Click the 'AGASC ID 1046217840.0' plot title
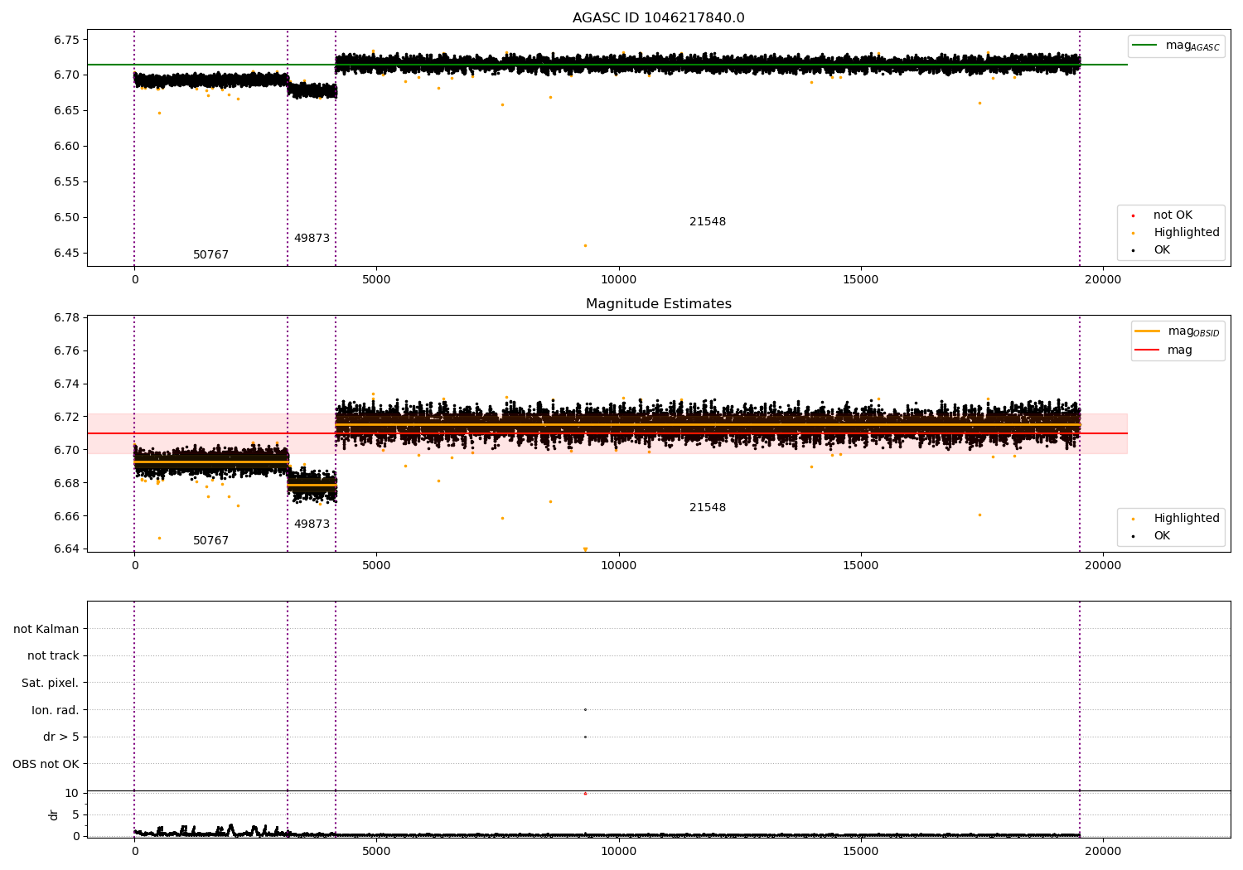 point(658,18)
